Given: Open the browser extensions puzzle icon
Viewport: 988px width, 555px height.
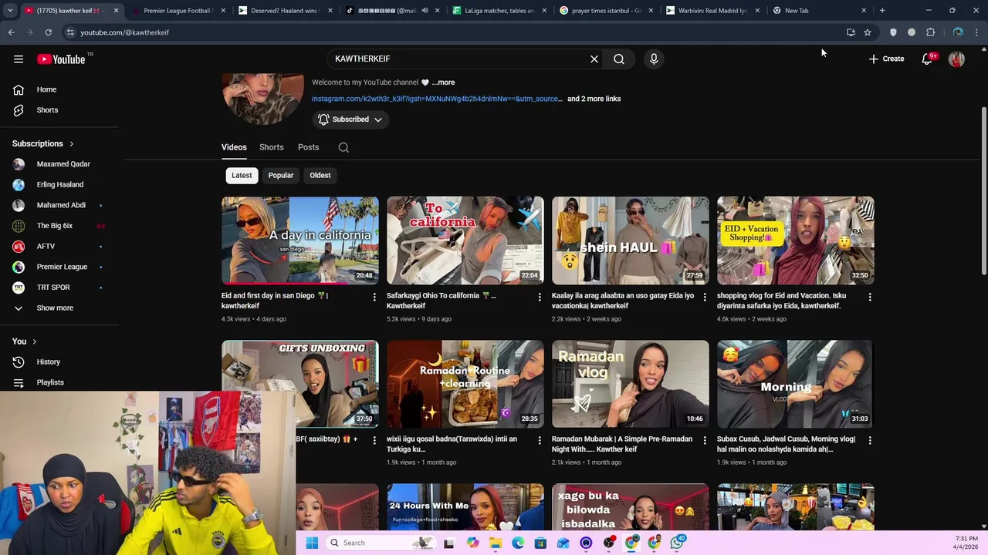Looking at the screenshot, I should (930, 32).
